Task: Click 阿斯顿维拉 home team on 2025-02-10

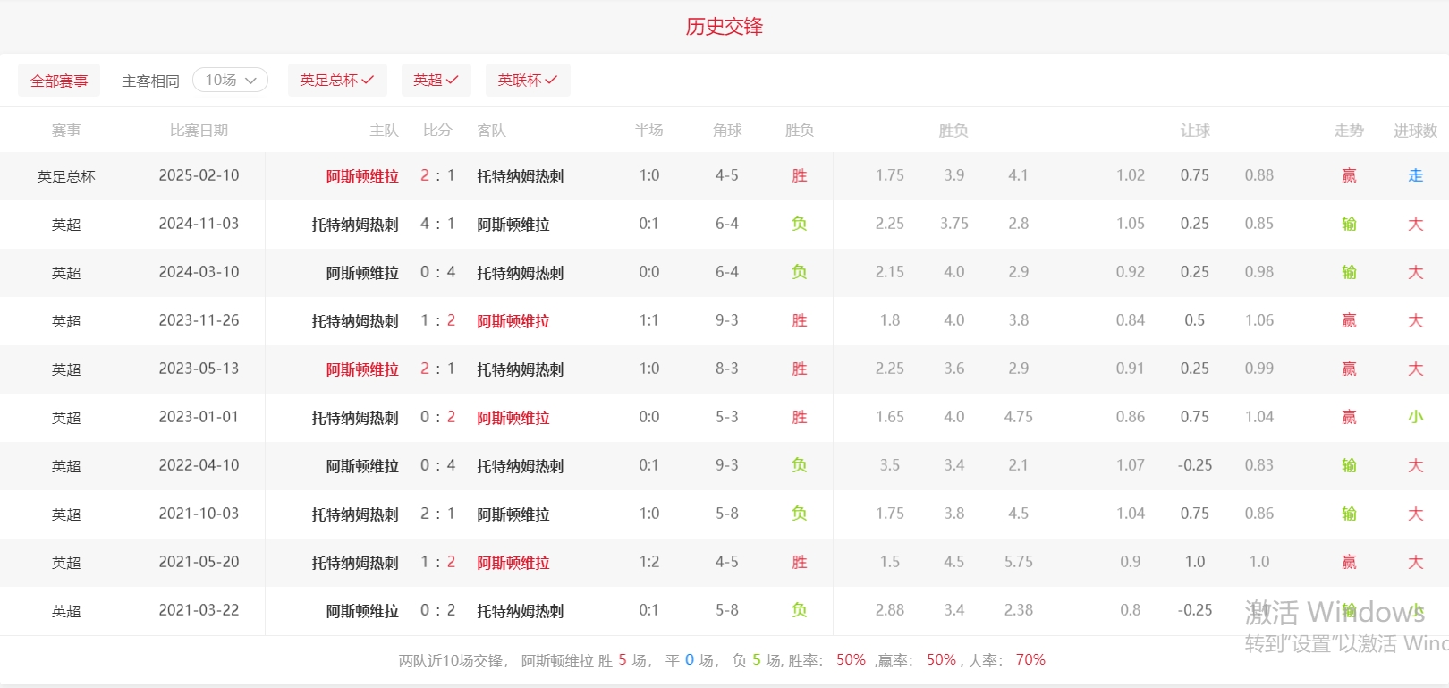Action: point(362,176)
